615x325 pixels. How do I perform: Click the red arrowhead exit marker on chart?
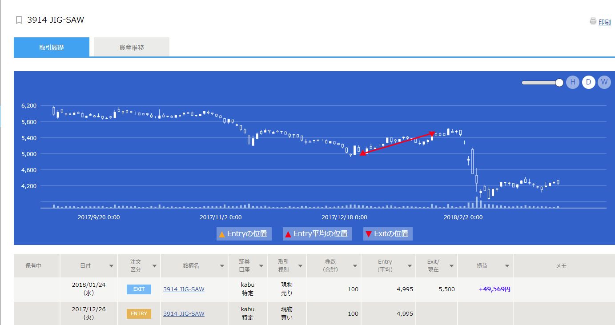432,133
